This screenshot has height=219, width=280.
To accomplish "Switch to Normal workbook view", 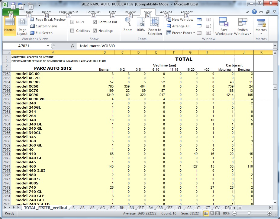I will [10, 26].
